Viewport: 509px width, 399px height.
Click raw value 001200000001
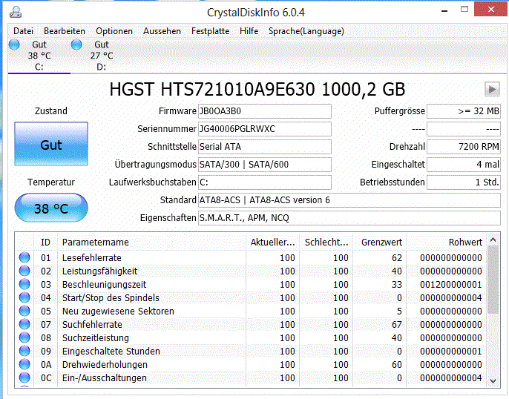point(451,285)
